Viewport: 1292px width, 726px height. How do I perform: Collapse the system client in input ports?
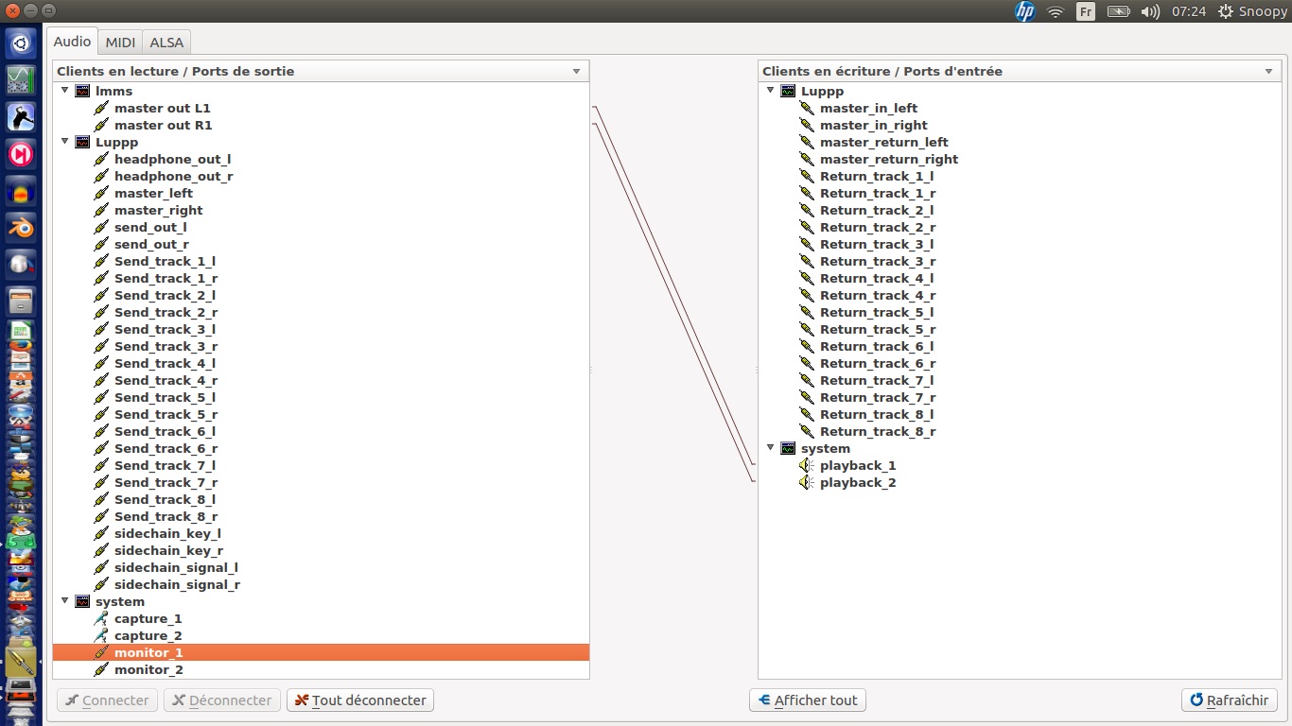point(771,448)
